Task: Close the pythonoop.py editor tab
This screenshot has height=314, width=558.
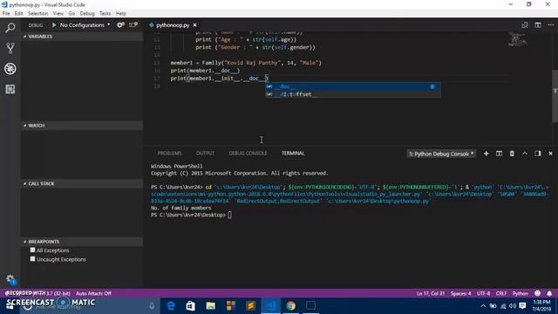Action: [x=194, y=25]
